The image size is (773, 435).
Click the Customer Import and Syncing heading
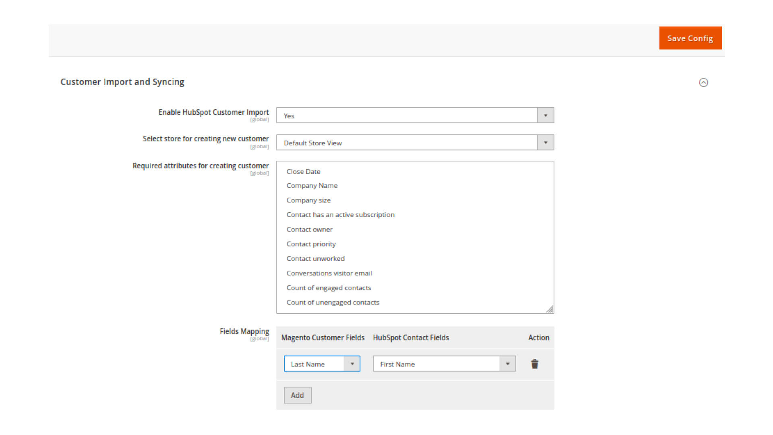122,82
